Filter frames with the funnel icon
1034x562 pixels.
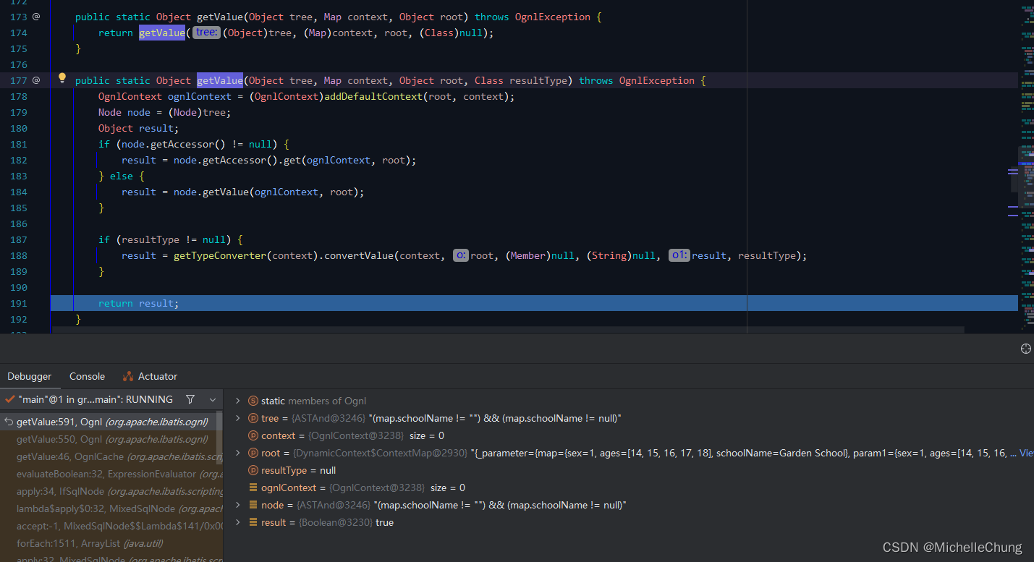190,399
